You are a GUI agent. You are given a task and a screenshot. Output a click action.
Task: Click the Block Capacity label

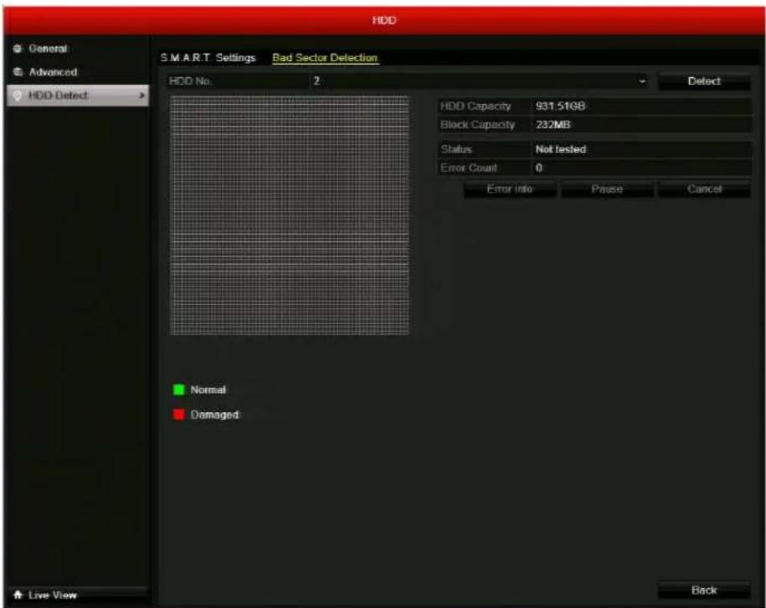click(x=478, y=125)
